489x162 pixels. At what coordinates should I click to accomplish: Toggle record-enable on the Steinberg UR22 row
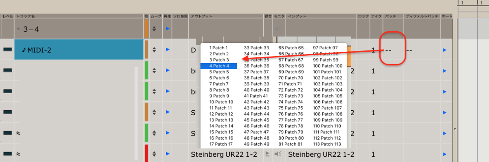click(x=268, y=154)
